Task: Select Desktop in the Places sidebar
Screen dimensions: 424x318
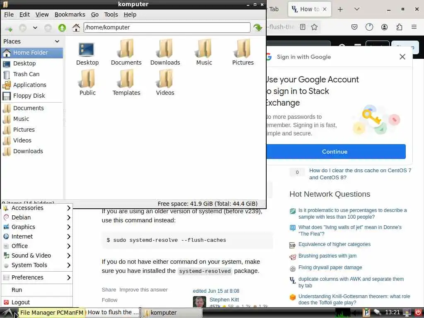Action: pyautogui.click(x=32, y=63)
